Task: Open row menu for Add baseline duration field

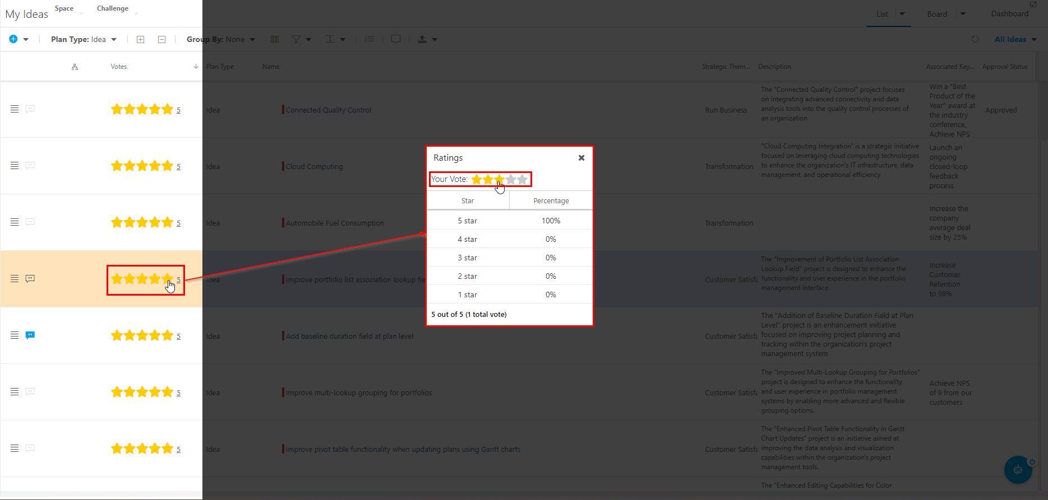Action: [15, 335]
